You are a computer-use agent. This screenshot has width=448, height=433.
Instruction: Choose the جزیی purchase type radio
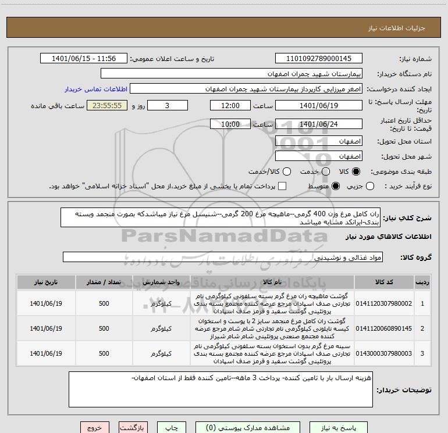(369, 186)
